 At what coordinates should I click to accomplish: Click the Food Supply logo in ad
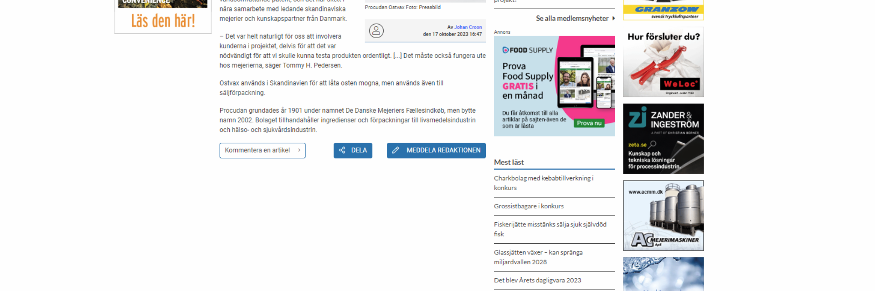527,50
